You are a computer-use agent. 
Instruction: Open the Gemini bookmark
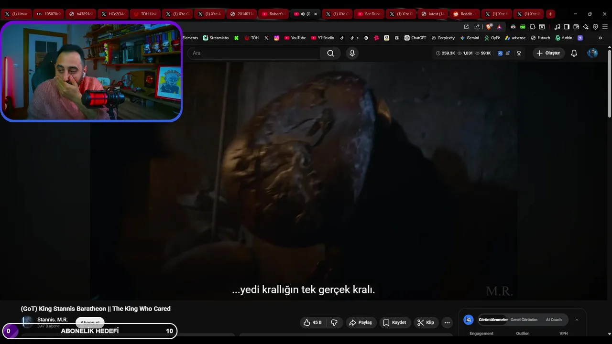point(470,38)
